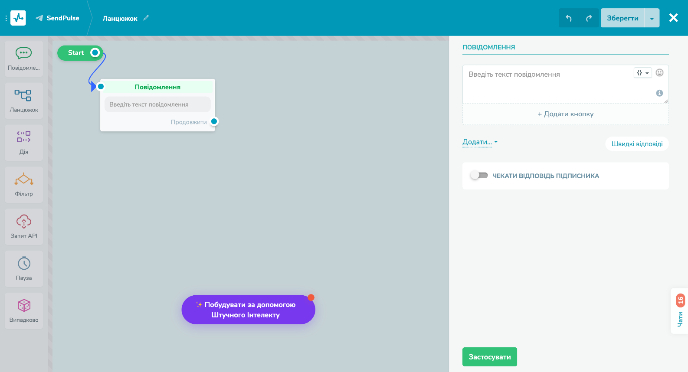Click pencil icon to rename Ланцюжок

(x=146, y=18)
